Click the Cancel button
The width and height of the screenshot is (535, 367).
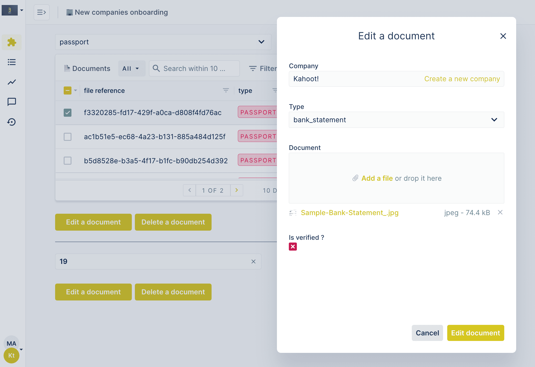[x=427, y=333]
